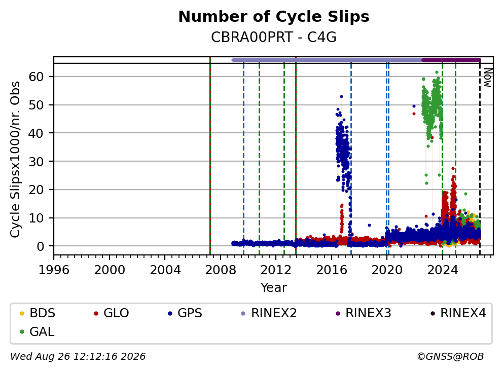
Task: Click the y-axis tick label 50
Action: 36,105
